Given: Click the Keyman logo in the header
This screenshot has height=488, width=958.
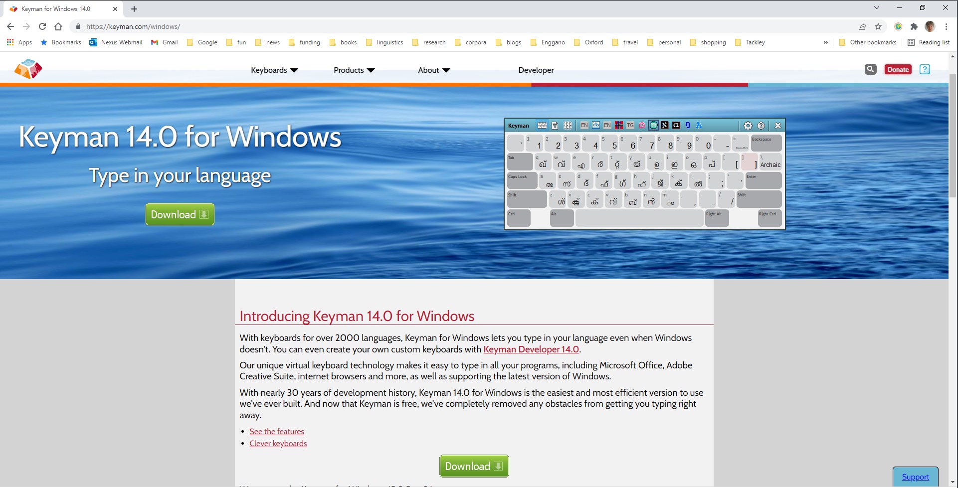Looking at the screenshot, I should coord(28,69).
